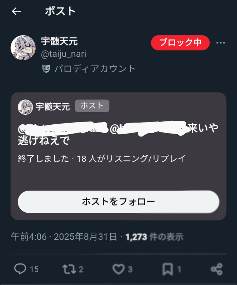Bookmark the post with the bookmark icon
The height and width of the screenshot is (285, 237).
[x=168, y=269]
